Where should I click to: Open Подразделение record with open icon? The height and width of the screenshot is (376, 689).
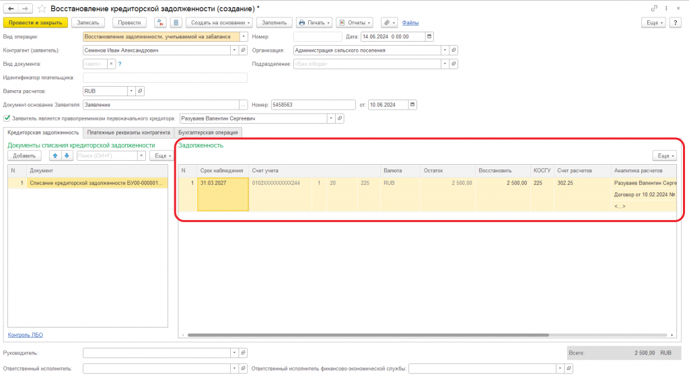pyautogui.click(x=454, y=64)
